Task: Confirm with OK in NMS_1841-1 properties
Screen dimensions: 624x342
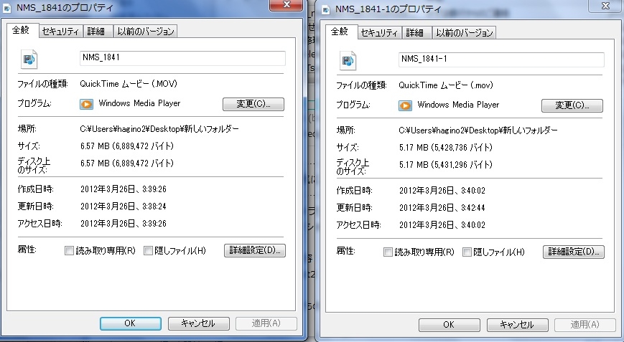Action: [450, 325]
